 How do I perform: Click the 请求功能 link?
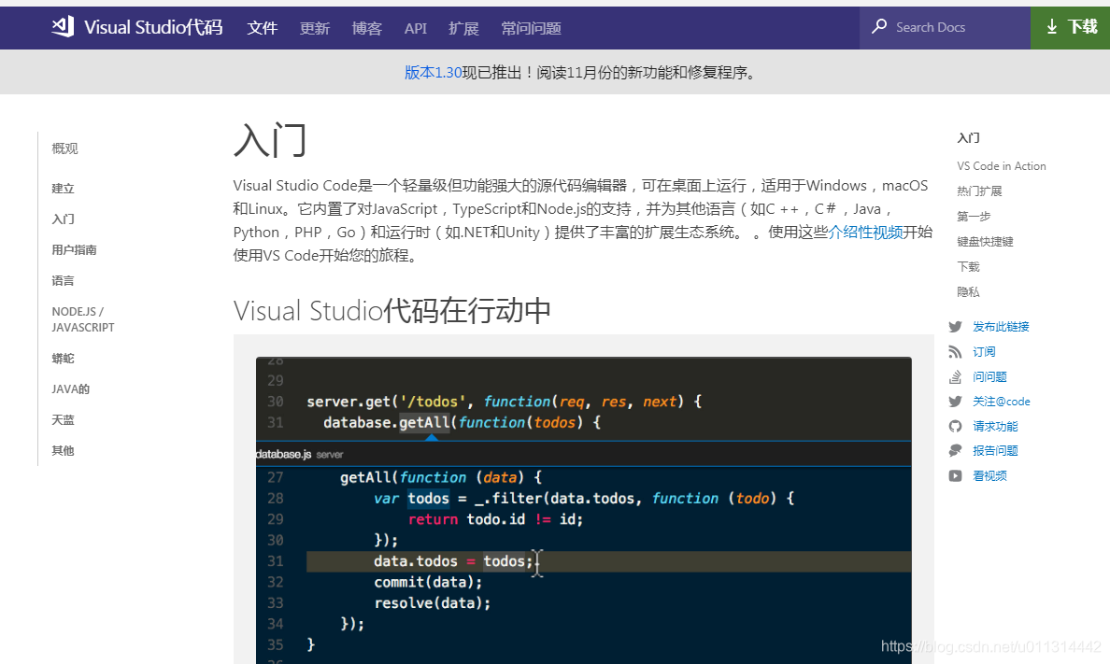click(x=995, y=426)
